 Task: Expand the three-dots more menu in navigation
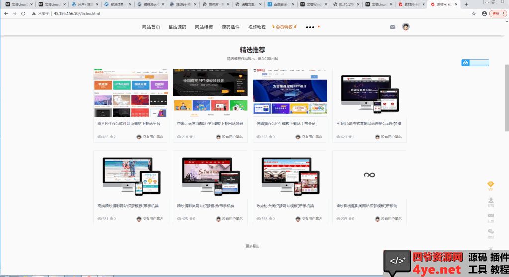click(310, 27)
